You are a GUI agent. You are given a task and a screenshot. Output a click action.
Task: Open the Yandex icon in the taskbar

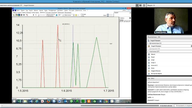coord(43,101)
